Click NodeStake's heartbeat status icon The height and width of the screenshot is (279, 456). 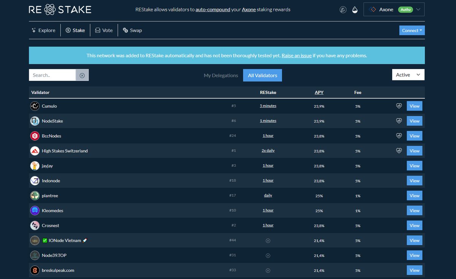click(x=399, y=121)
